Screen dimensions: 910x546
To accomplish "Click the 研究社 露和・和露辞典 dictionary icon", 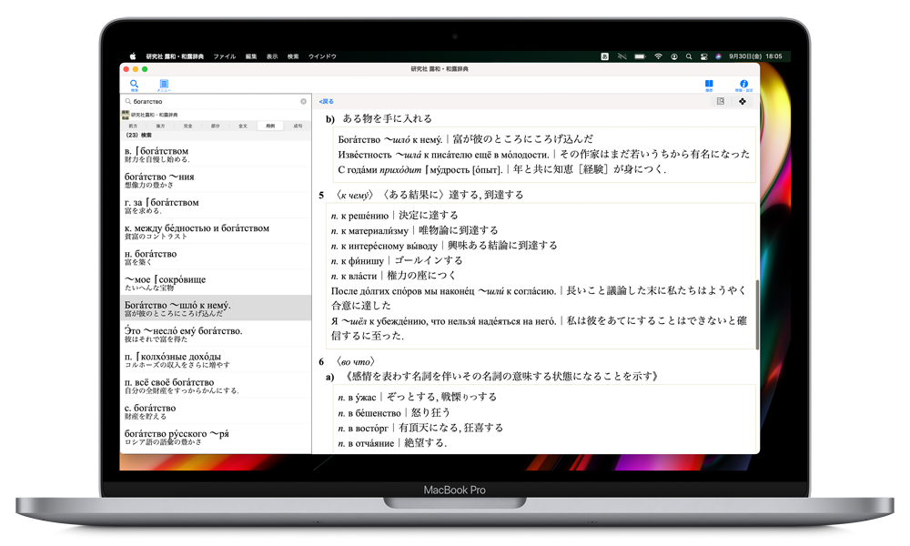I will (x=126, y=115).
